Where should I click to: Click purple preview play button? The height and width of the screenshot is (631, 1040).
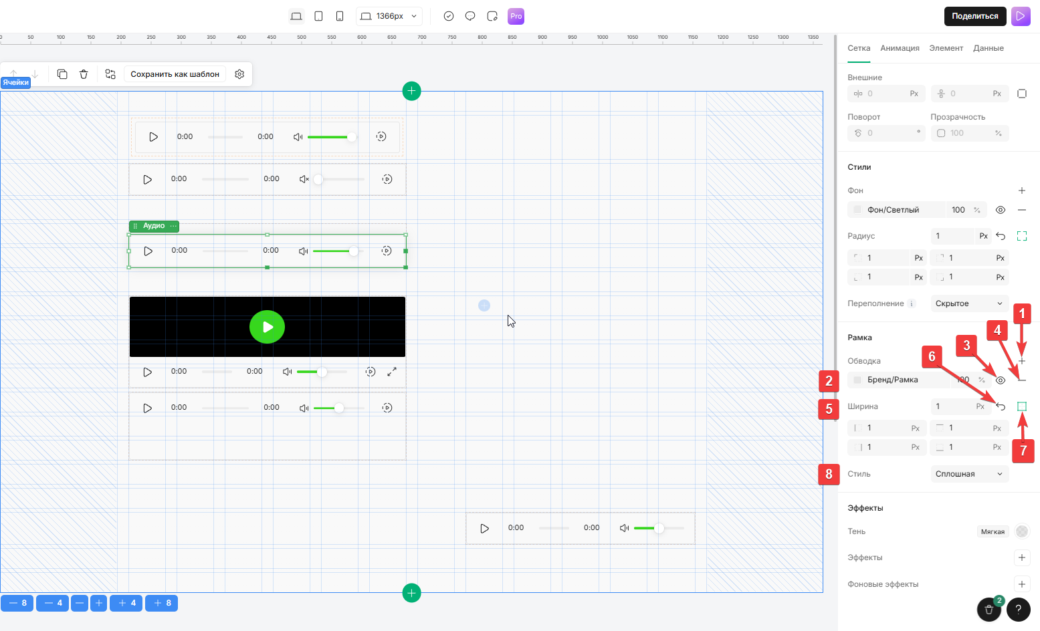(1021, 16)
